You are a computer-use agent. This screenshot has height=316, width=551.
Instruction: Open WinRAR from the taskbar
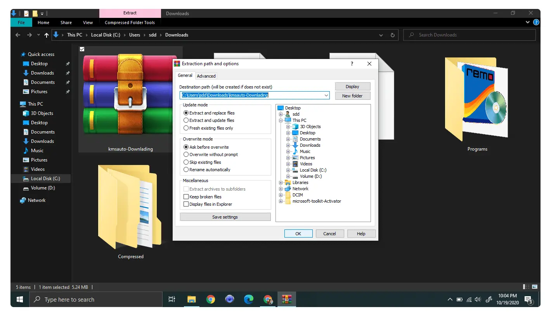(287, 299)
